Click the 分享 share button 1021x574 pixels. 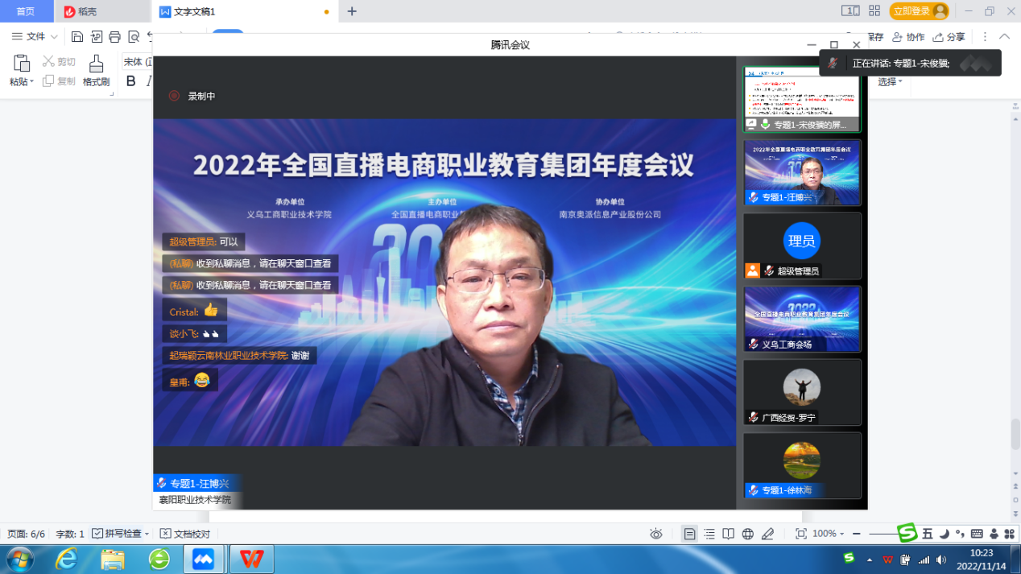pos(949,37)
